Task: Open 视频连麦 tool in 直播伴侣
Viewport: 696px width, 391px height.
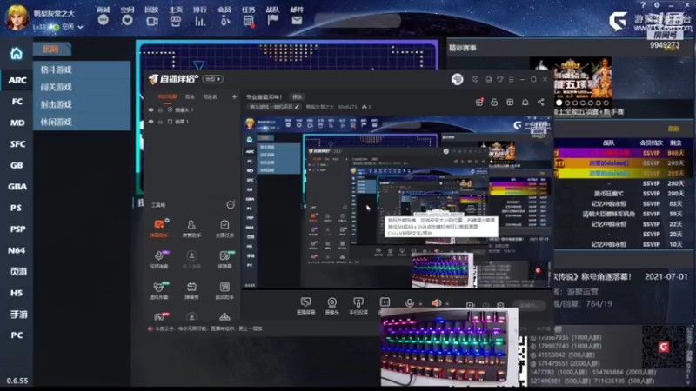Action: pos(159,259)
